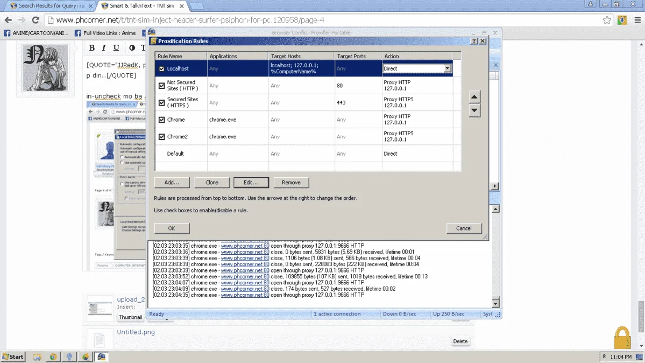Show hidden system tray icons
The height and width of the screenshot is (363, 645).
pyautogui.click(x=604, y=357)
